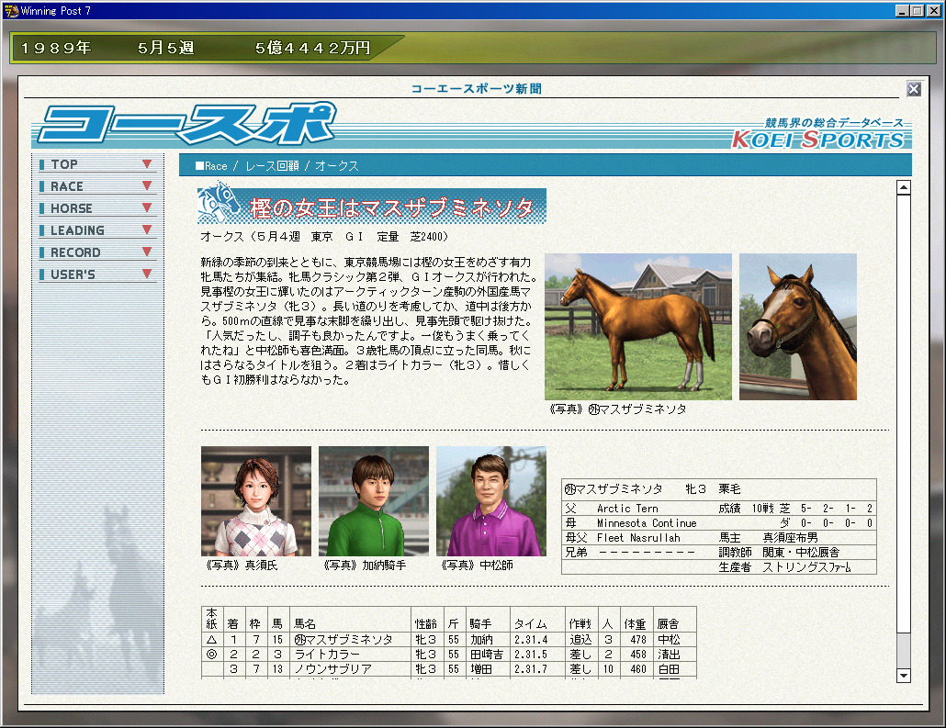Expand the USER'S menu arrow
The height and width of the screenshot is (728, 946).
(147, 274)
